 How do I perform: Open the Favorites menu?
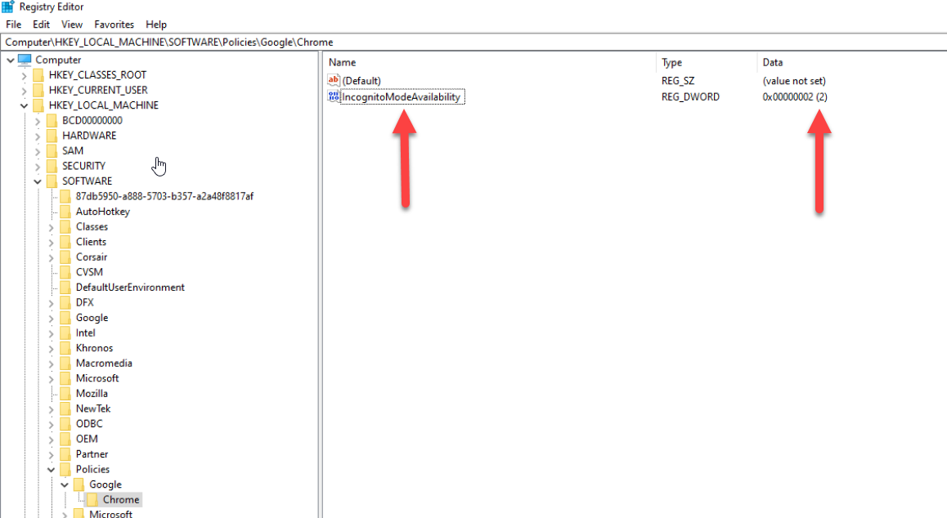click(114, 25)
